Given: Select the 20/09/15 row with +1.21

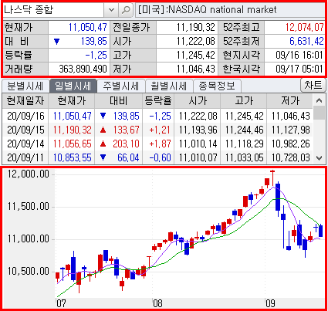Looking at the screenshot, I should click(157, 130).
